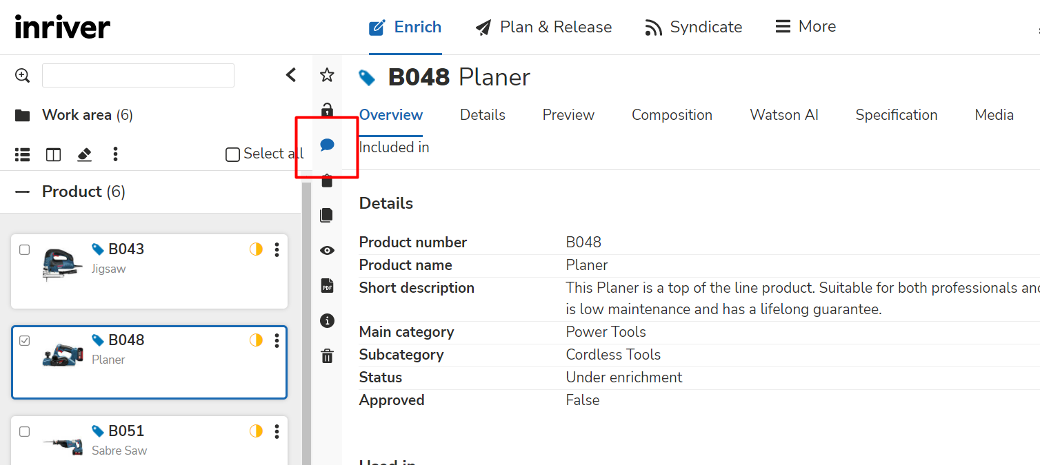Screen dimensions: 1040x465
Task: Click the Approved False value
Action: pyautogui.click(x=583, y=400)
